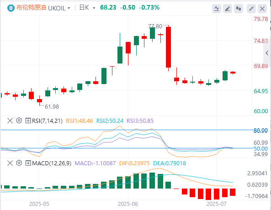Open the candlestick chart style icon
Viewport: 271px width, 210px height.
(x=239, y=9)
